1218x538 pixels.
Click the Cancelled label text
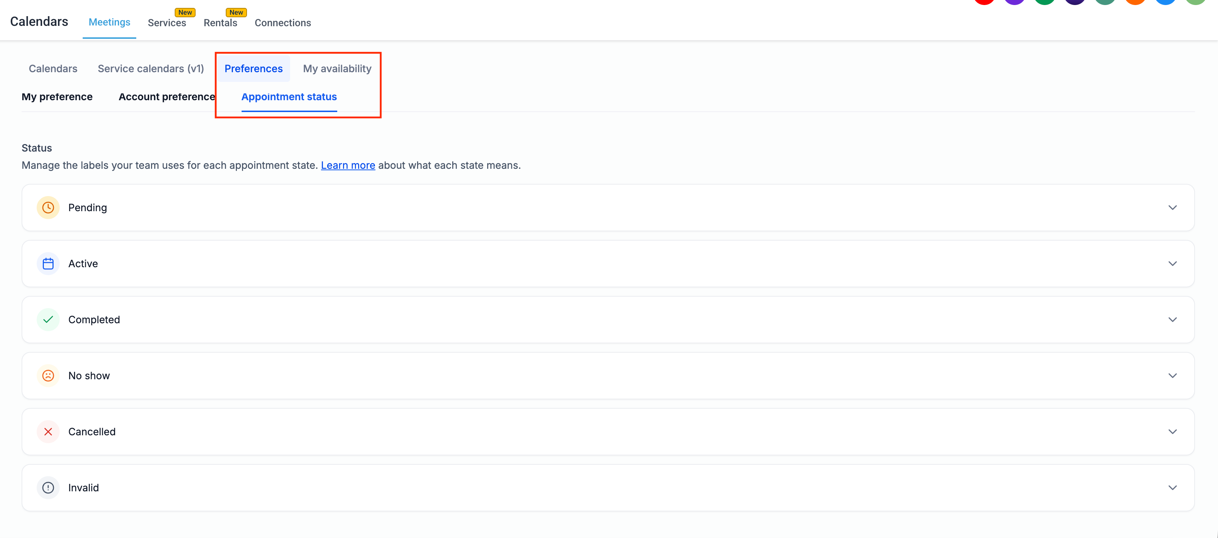pyautogui.click(x=92, y=432)
